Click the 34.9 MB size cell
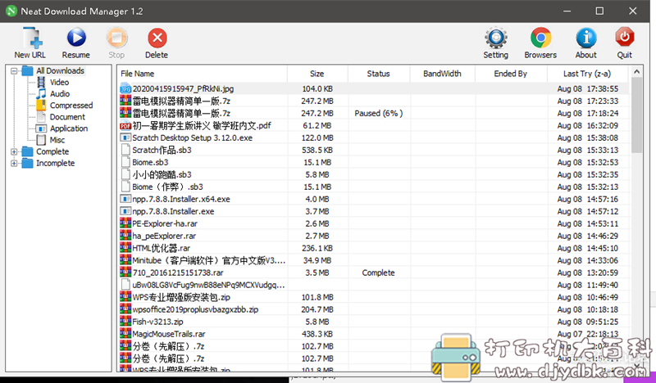The image size is (656, 383). click(x=317, y=260)
